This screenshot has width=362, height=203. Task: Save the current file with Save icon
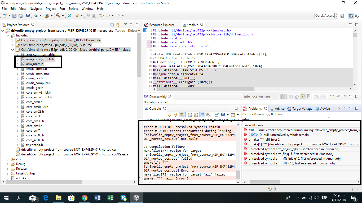click(15, 16)
